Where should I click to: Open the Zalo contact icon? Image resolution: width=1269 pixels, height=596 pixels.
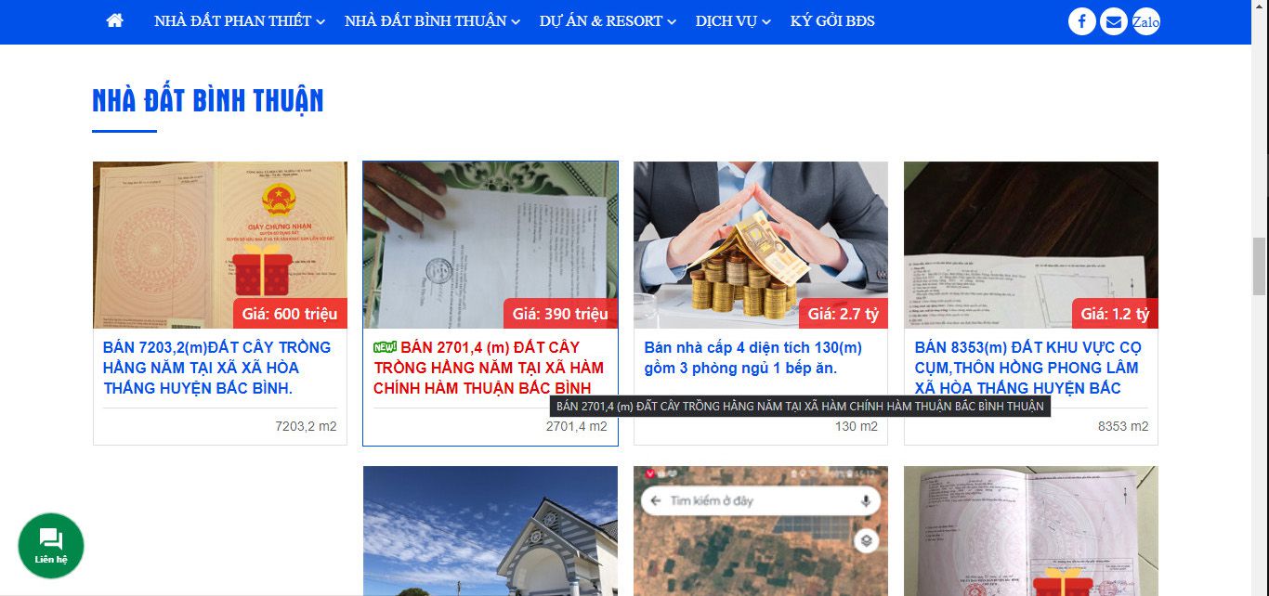[x=1145, y=21]
